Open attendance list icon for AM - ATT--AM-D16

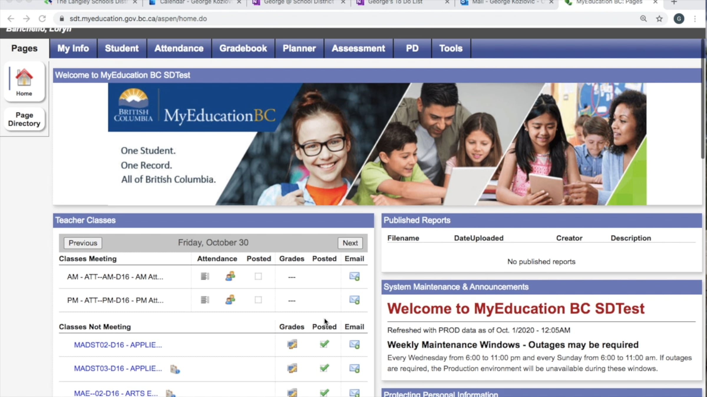click(205, 276)
